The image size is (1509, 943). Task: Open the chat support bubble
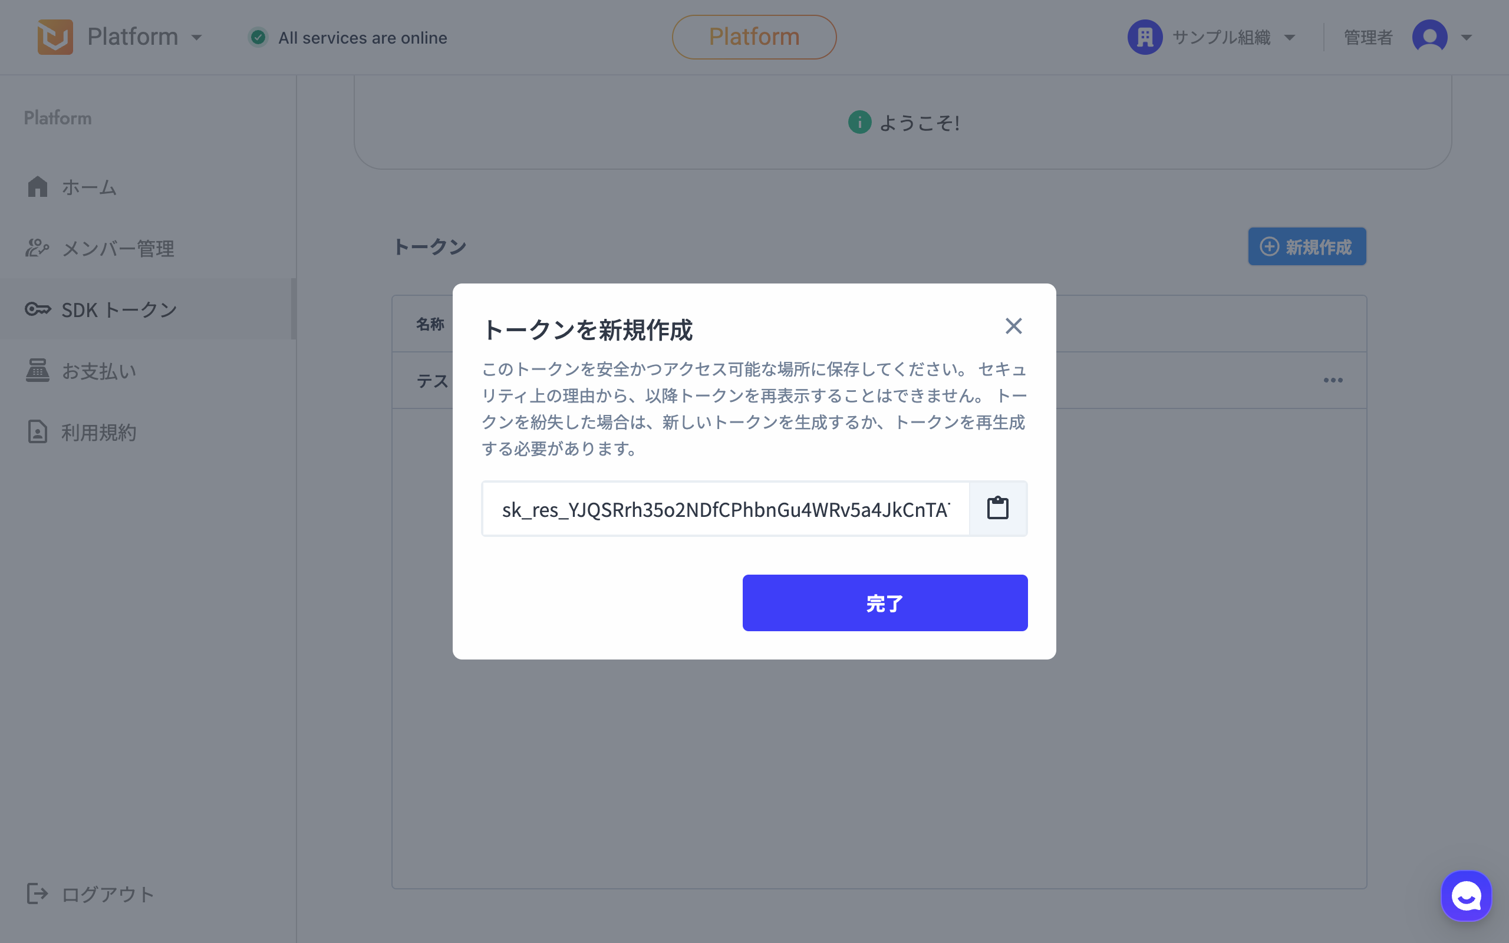point(1466,896)
